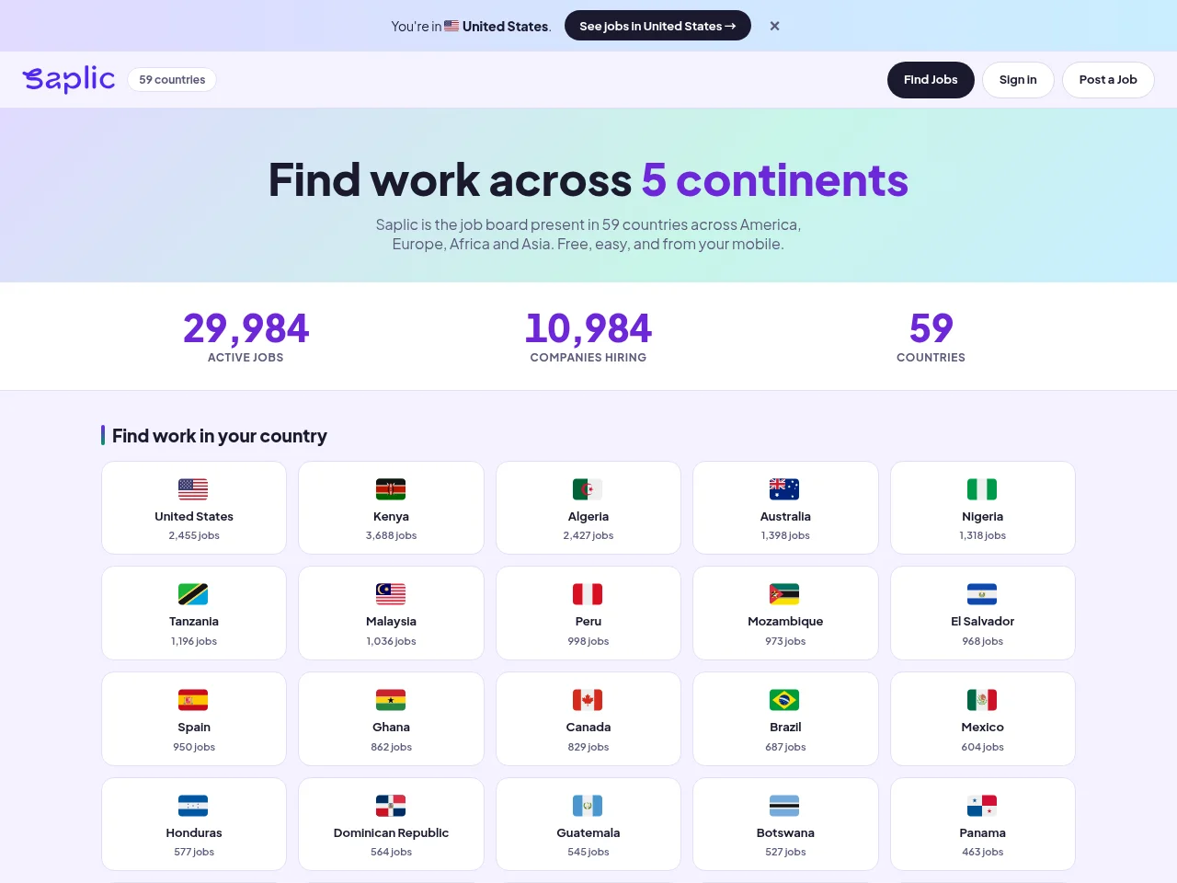Dismiss the United States location banner

pos(774,26)
